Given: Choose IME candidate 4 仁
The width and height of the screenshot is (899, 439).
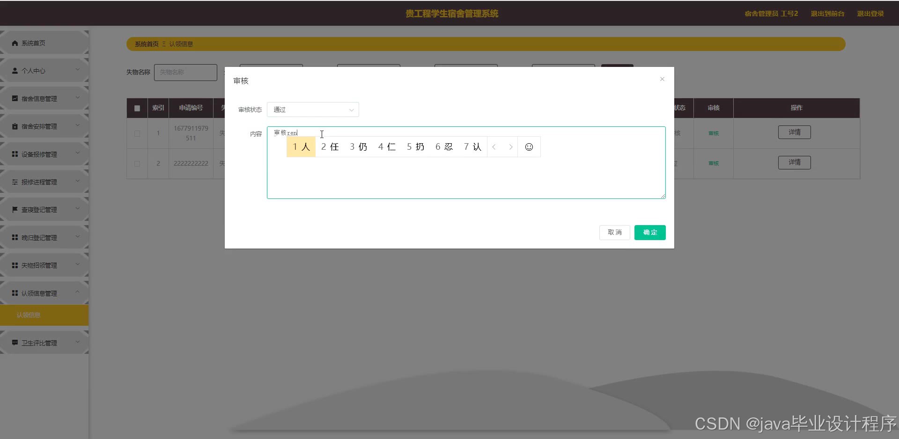Looking at the screenshot, I should pyautogui.click(x=387, y=147).
